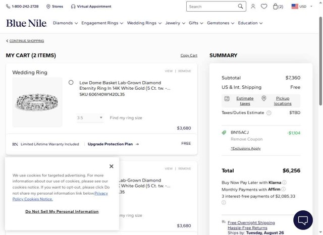Open the shopping bag icon
Viewport: 323px width, 235px height.
point(276,7)
